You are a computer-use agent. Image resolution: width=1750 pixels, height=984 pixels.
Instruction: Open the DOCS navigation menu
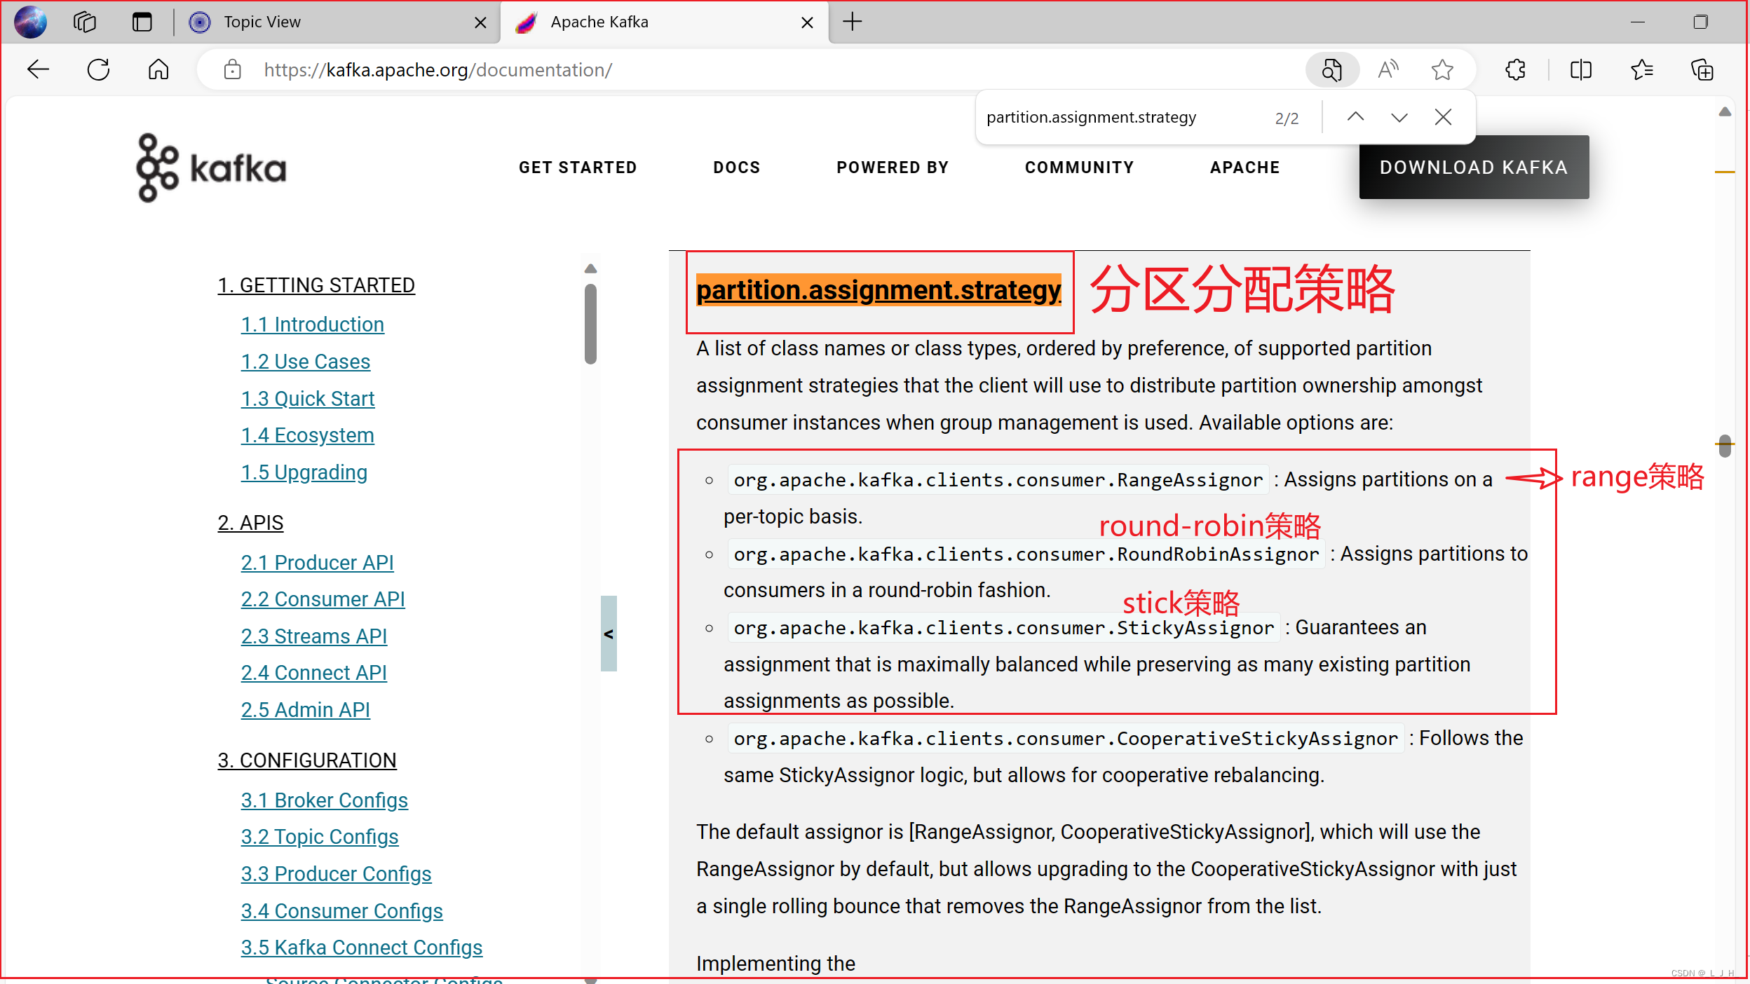736,168
